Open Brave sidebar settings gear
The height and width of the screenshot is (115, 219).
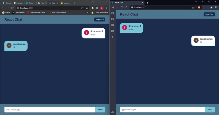pyautogui.click(x=112, y=112)
